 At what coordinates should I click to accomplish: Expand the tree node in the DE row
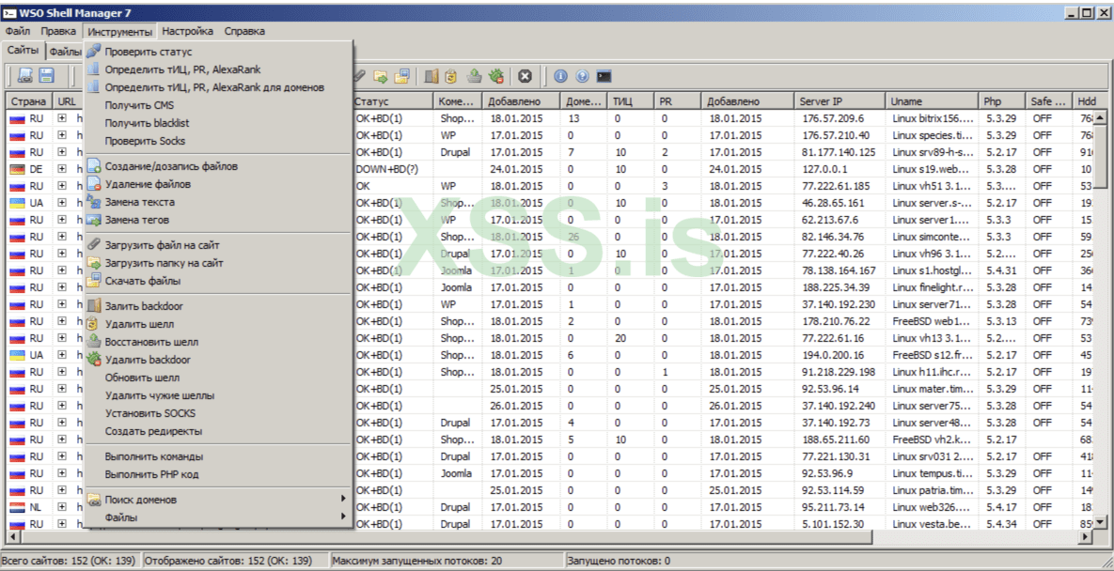tap(62, 169)
